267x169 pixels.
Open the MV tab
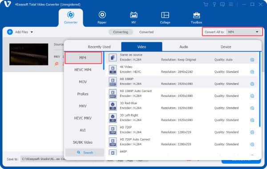click(x=133, y=18)
